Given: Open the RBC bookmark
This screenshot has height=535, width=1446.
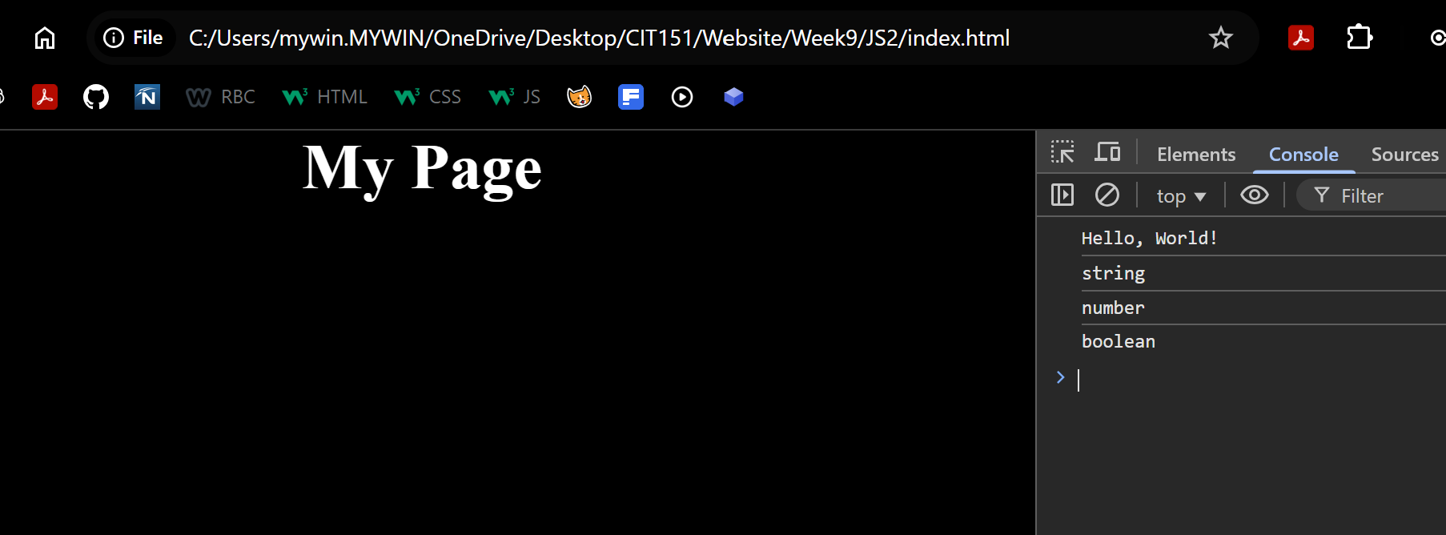Looking at the screenshot, I should [x=221, y=97].
